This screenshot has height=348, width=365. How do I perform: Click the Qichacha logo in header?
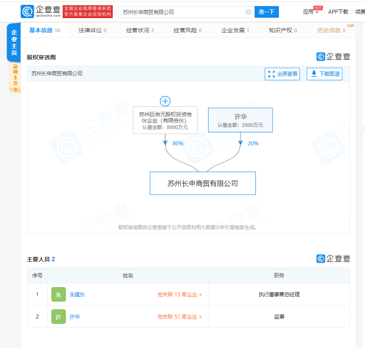(40, 12)
